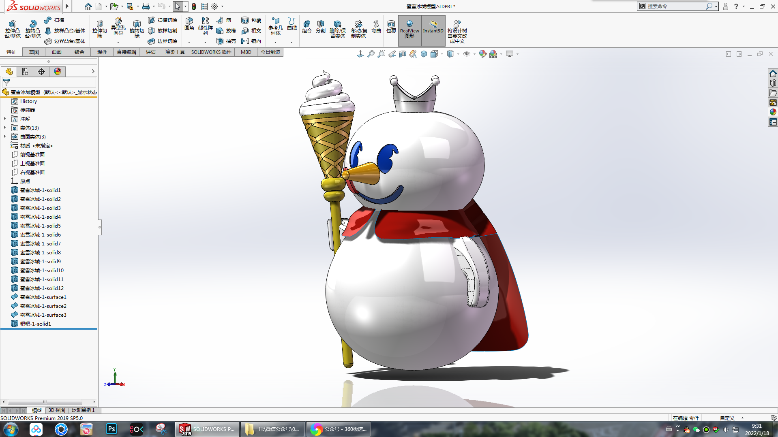
Task: Click the Previous View icon
Action: click(392, 54)
